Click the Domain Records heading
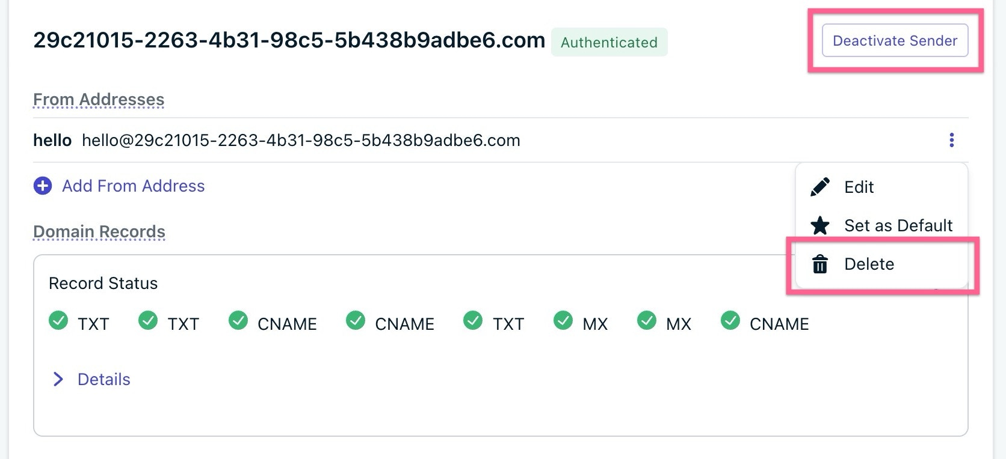Image resolution: width=1006 pixels, height=459 pixels. (x=99, y=231)
